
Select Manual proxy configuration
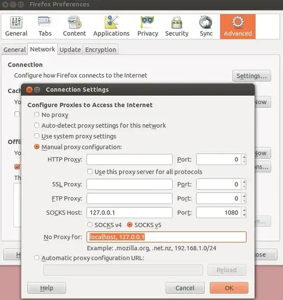37,147
